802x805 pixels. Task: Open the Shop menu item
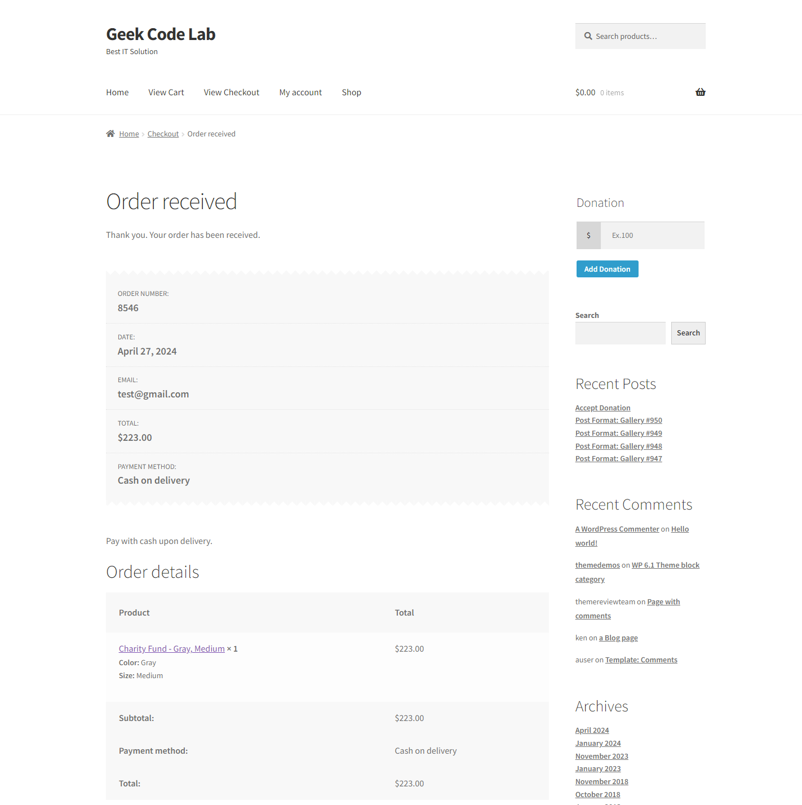coord(351,92)
